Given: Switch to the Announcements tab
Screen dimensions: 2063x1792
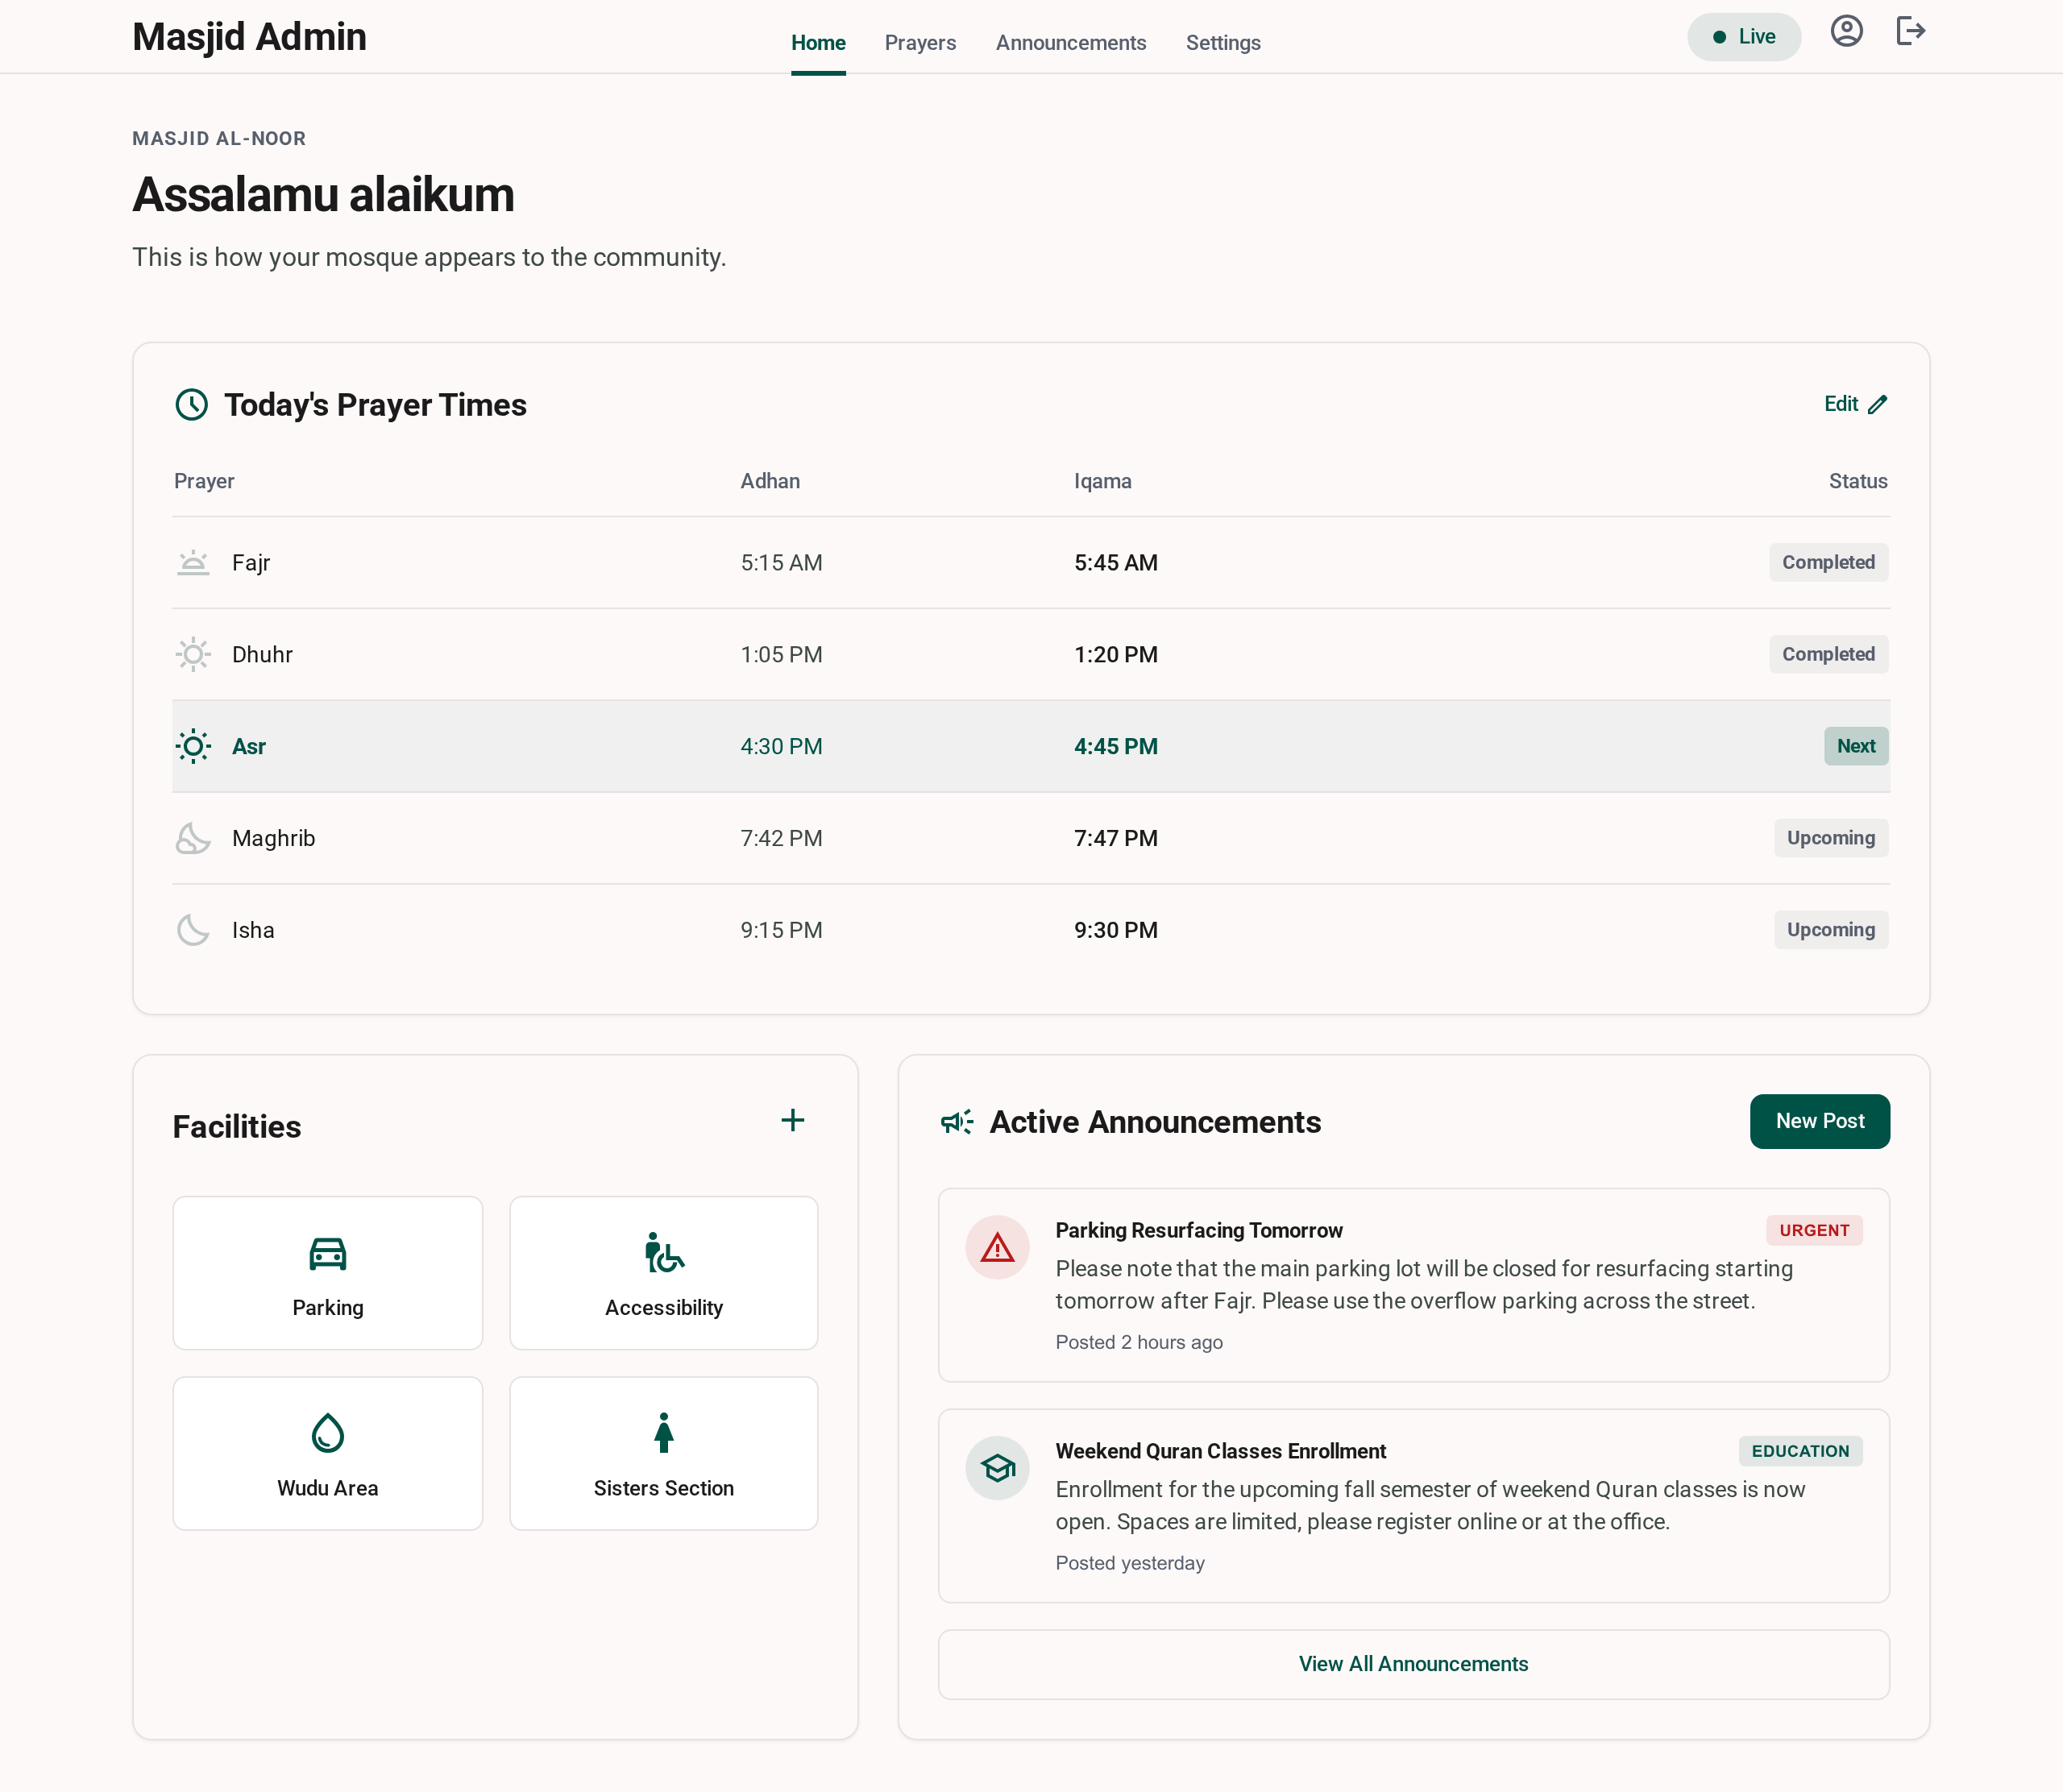Looking at the screenshot, I should point(1070,43).
